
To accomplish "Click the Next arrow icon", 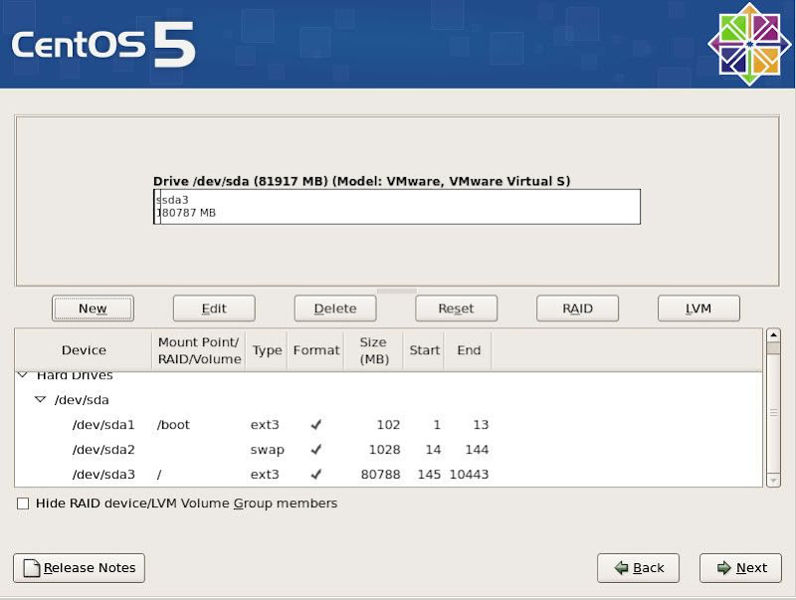I will point(723,568).
